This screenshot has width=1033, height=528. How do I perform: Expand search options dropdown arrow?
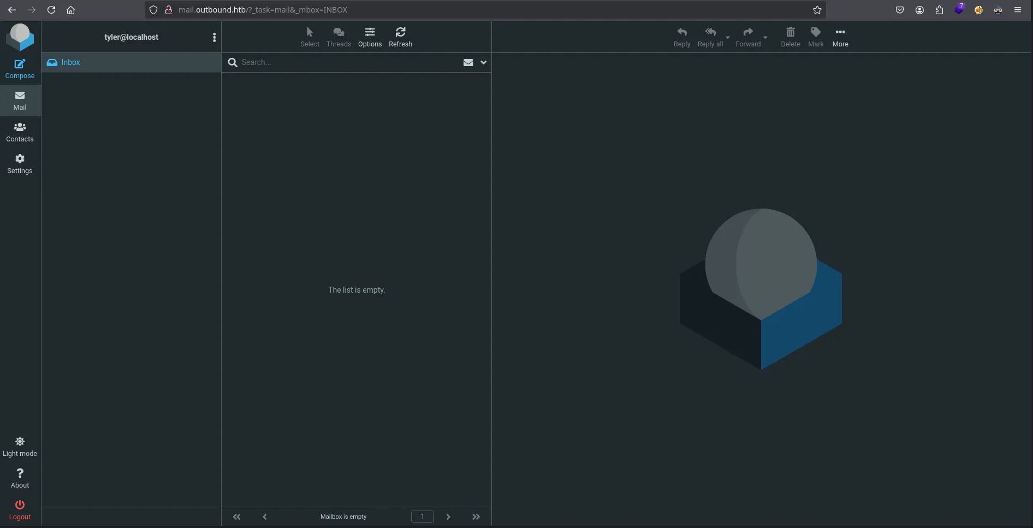483,62
